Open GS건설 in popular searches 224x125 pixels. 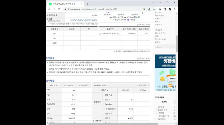(161, 107)
